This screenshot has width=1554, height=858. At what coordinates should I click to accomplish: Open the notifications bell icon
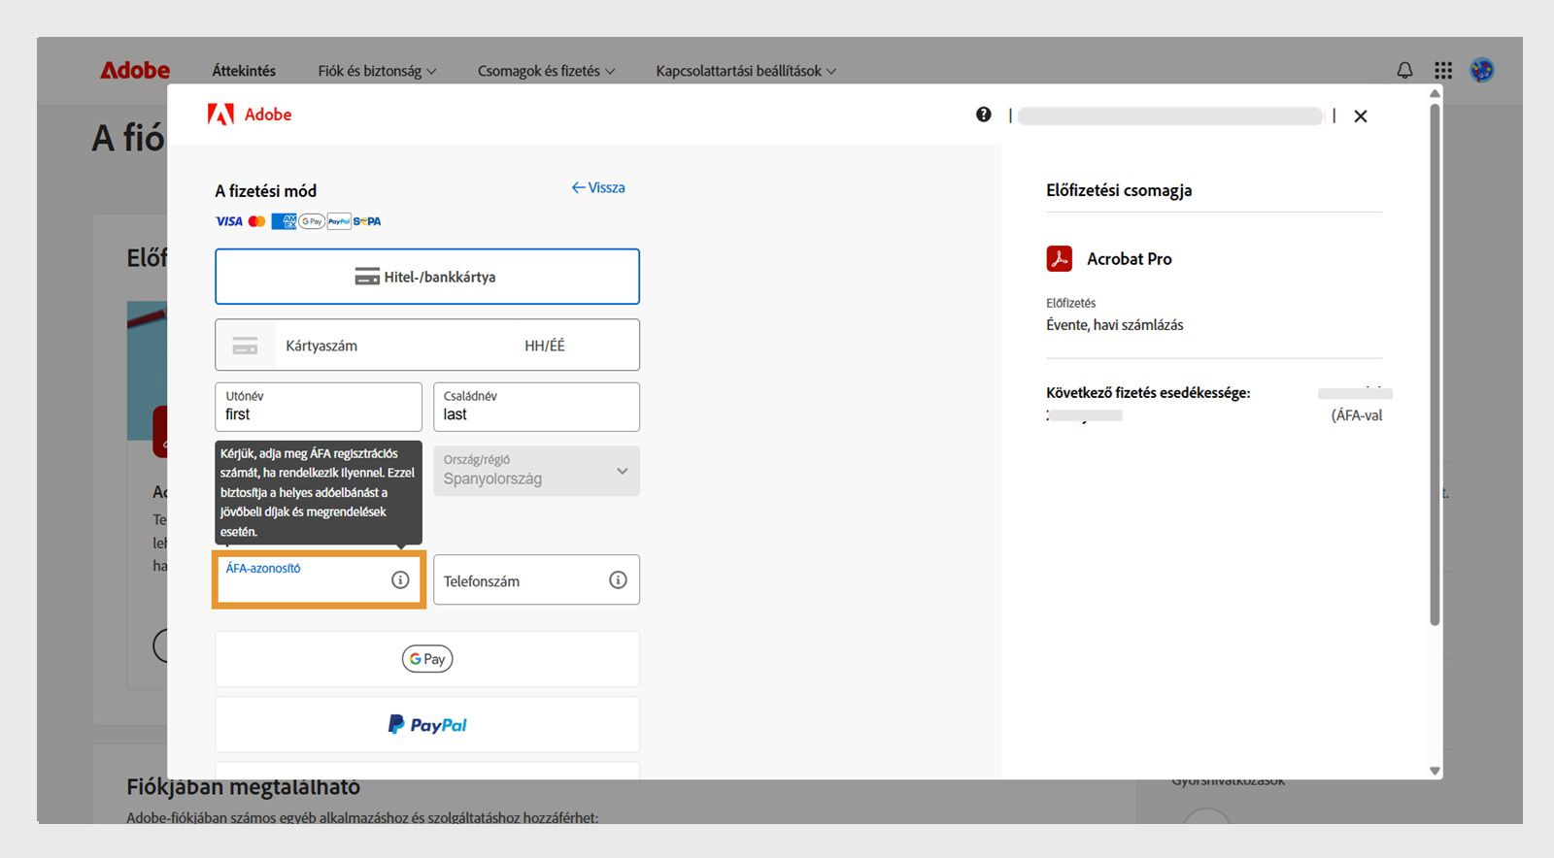(x=1404, y=70)
